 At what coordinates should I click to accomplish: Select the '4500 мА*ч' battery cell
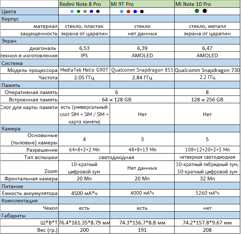point(84,193)
